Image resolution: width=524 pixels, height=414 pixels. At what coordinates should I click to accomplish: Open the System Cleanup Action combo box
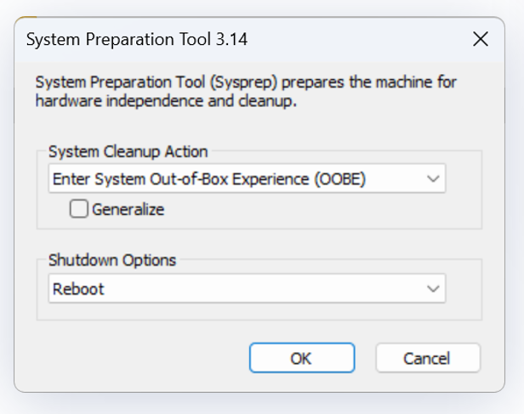247,179
